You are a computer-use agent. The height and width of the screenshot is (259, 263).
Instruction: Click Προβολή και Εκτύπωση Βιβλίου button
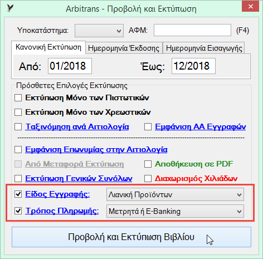(x=131, y=237)
